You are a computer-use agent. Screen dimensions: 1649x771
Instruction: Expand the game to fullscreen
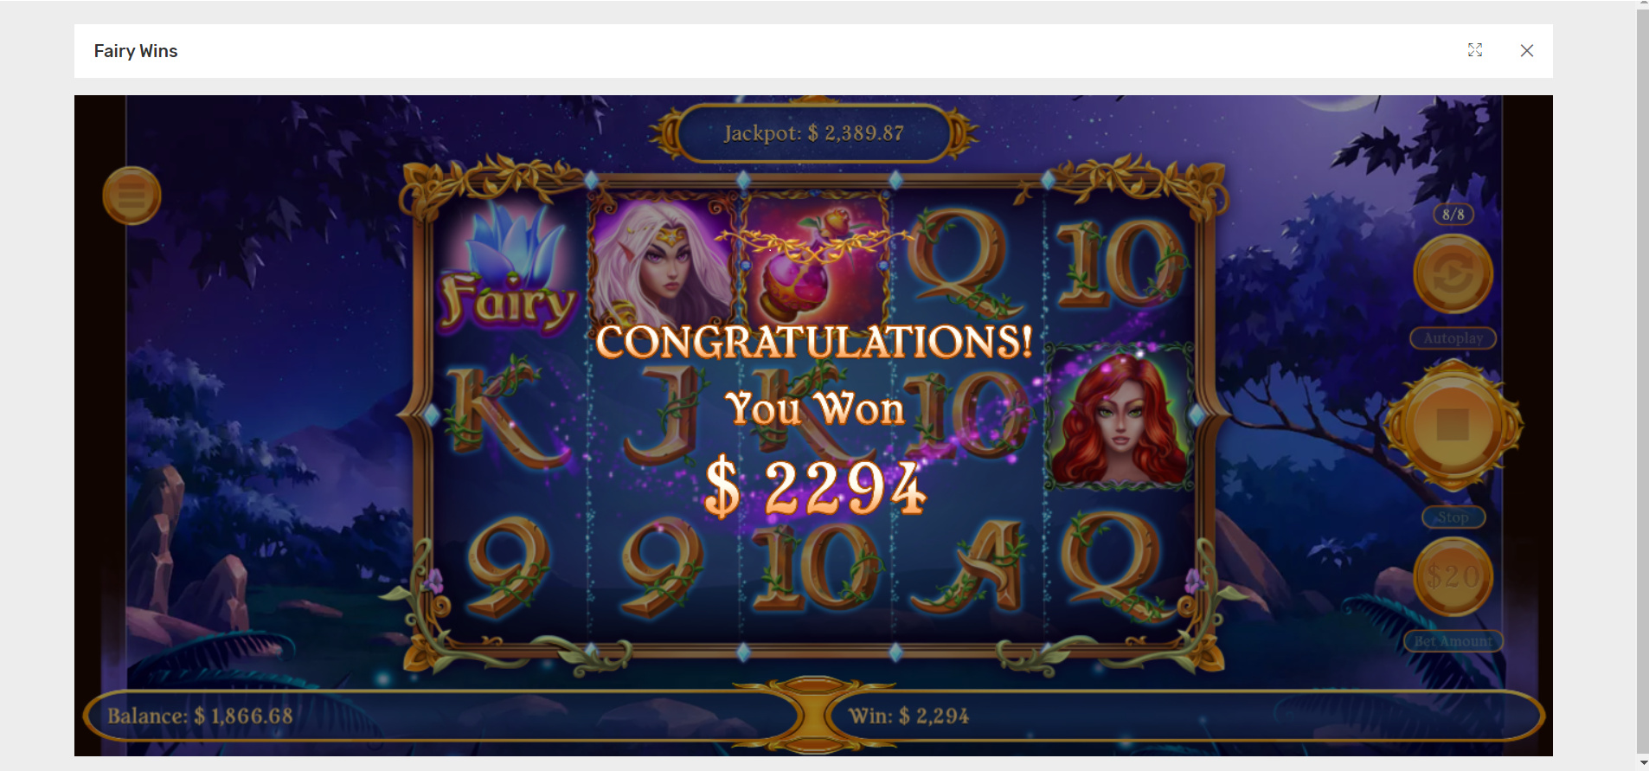1475,50
